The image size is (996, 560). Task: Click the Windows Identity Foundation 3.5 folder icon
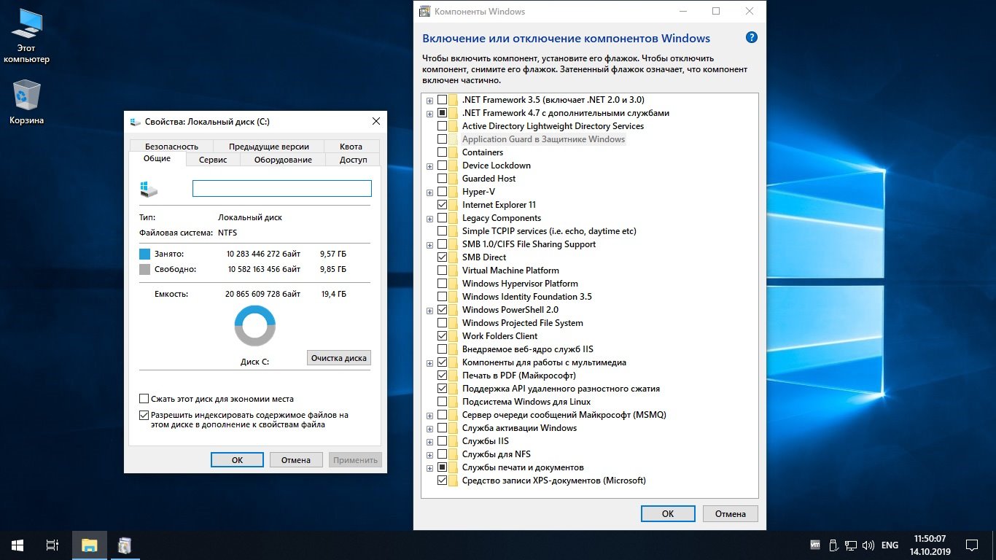454,297
